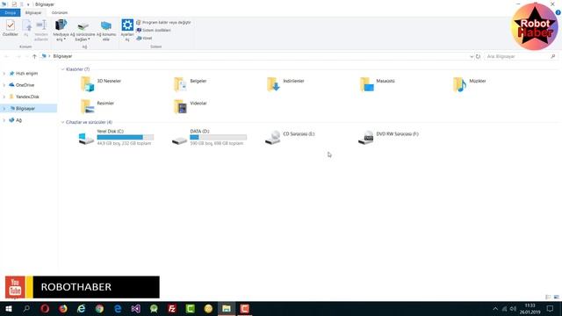
Task: Open Visual Studio from the taskbar
Action: [136, 308]
